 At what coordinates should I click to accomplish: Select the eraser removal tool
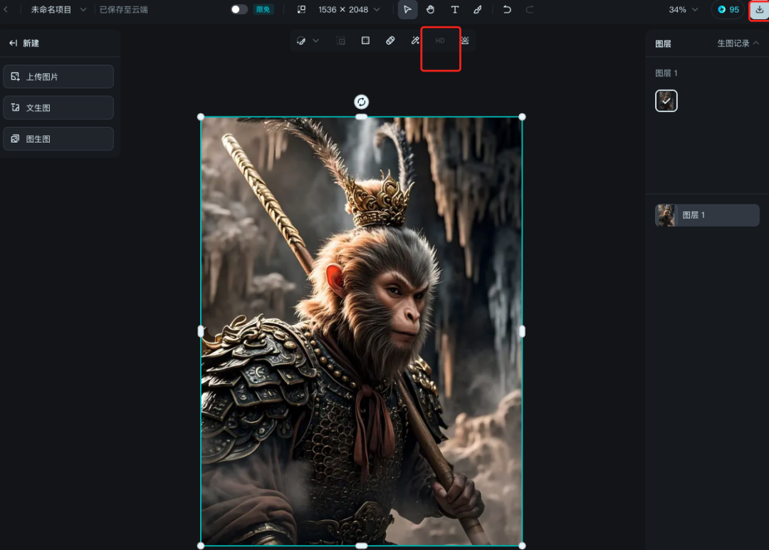pos(390,41)
